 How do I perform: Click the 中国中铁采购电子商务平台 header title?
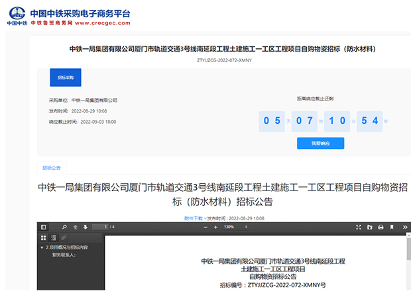(80, 14)
